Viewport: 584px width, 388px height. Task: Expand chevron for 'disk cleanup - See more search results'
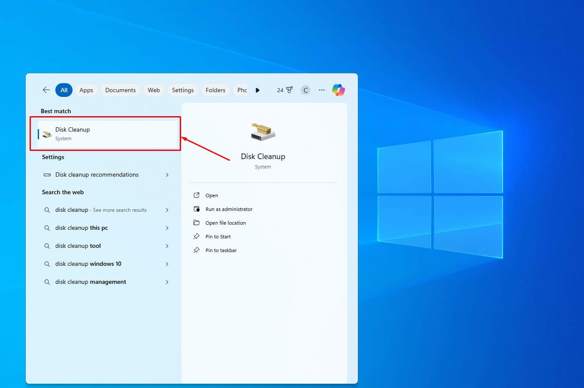coord(167,210)
